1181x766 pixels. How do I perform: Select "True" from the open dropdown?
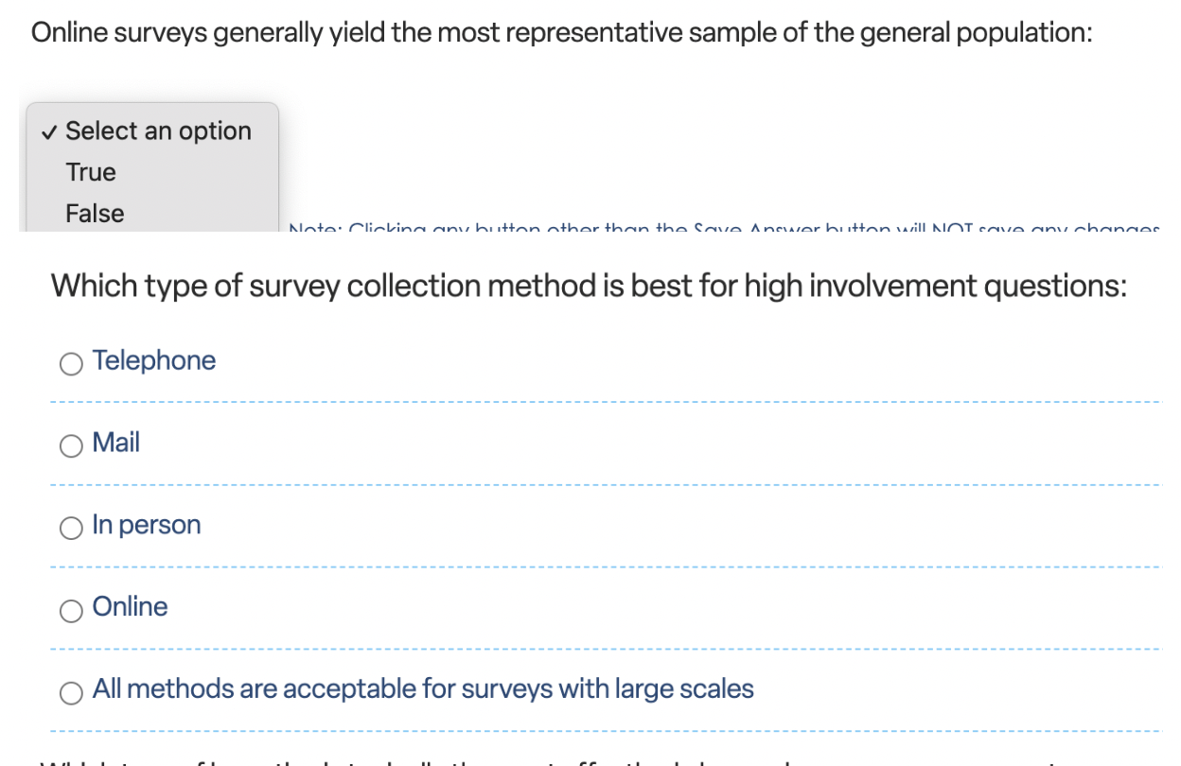click(x=90, y=172)
